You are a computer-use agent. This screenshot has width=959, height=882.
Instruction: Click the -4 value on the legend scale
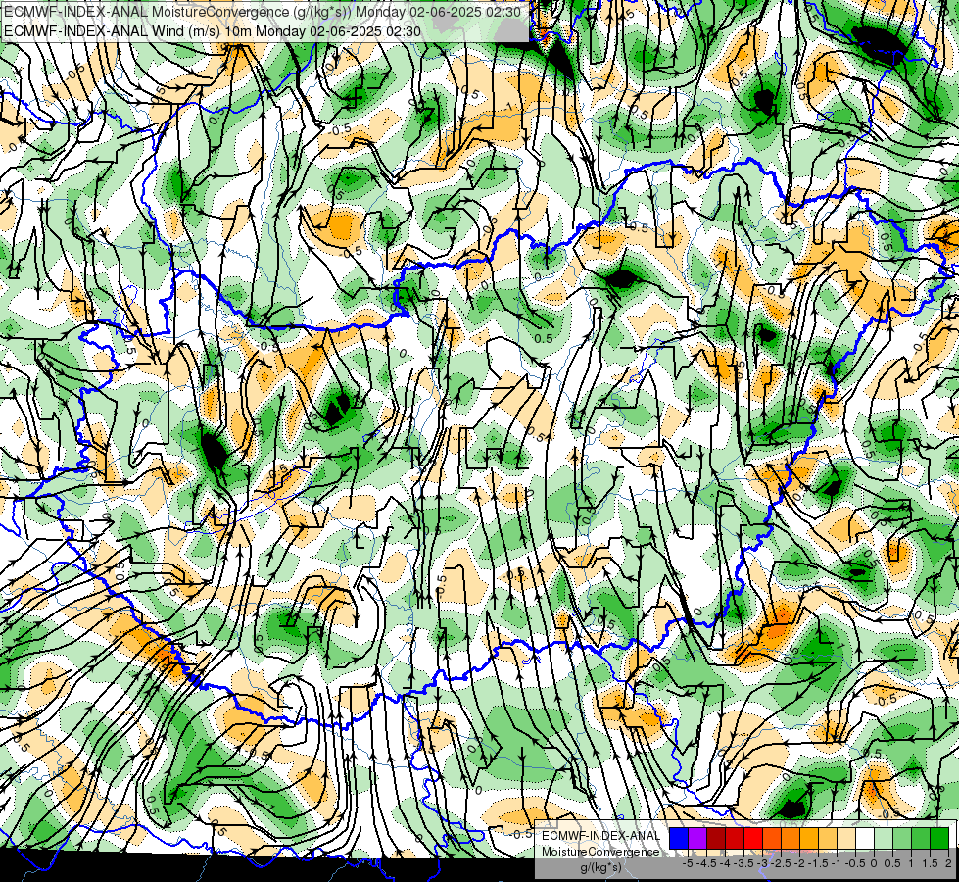[725, 863]
